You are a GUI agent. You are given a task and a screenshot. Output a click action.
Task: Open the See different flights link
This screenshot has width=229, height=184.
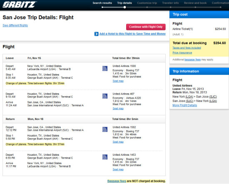click(x=15, y=25)
